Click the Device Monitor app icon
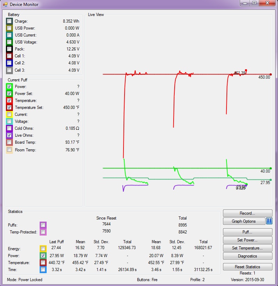The width and height of the screenshot is (278, 286). click(5, 5)
